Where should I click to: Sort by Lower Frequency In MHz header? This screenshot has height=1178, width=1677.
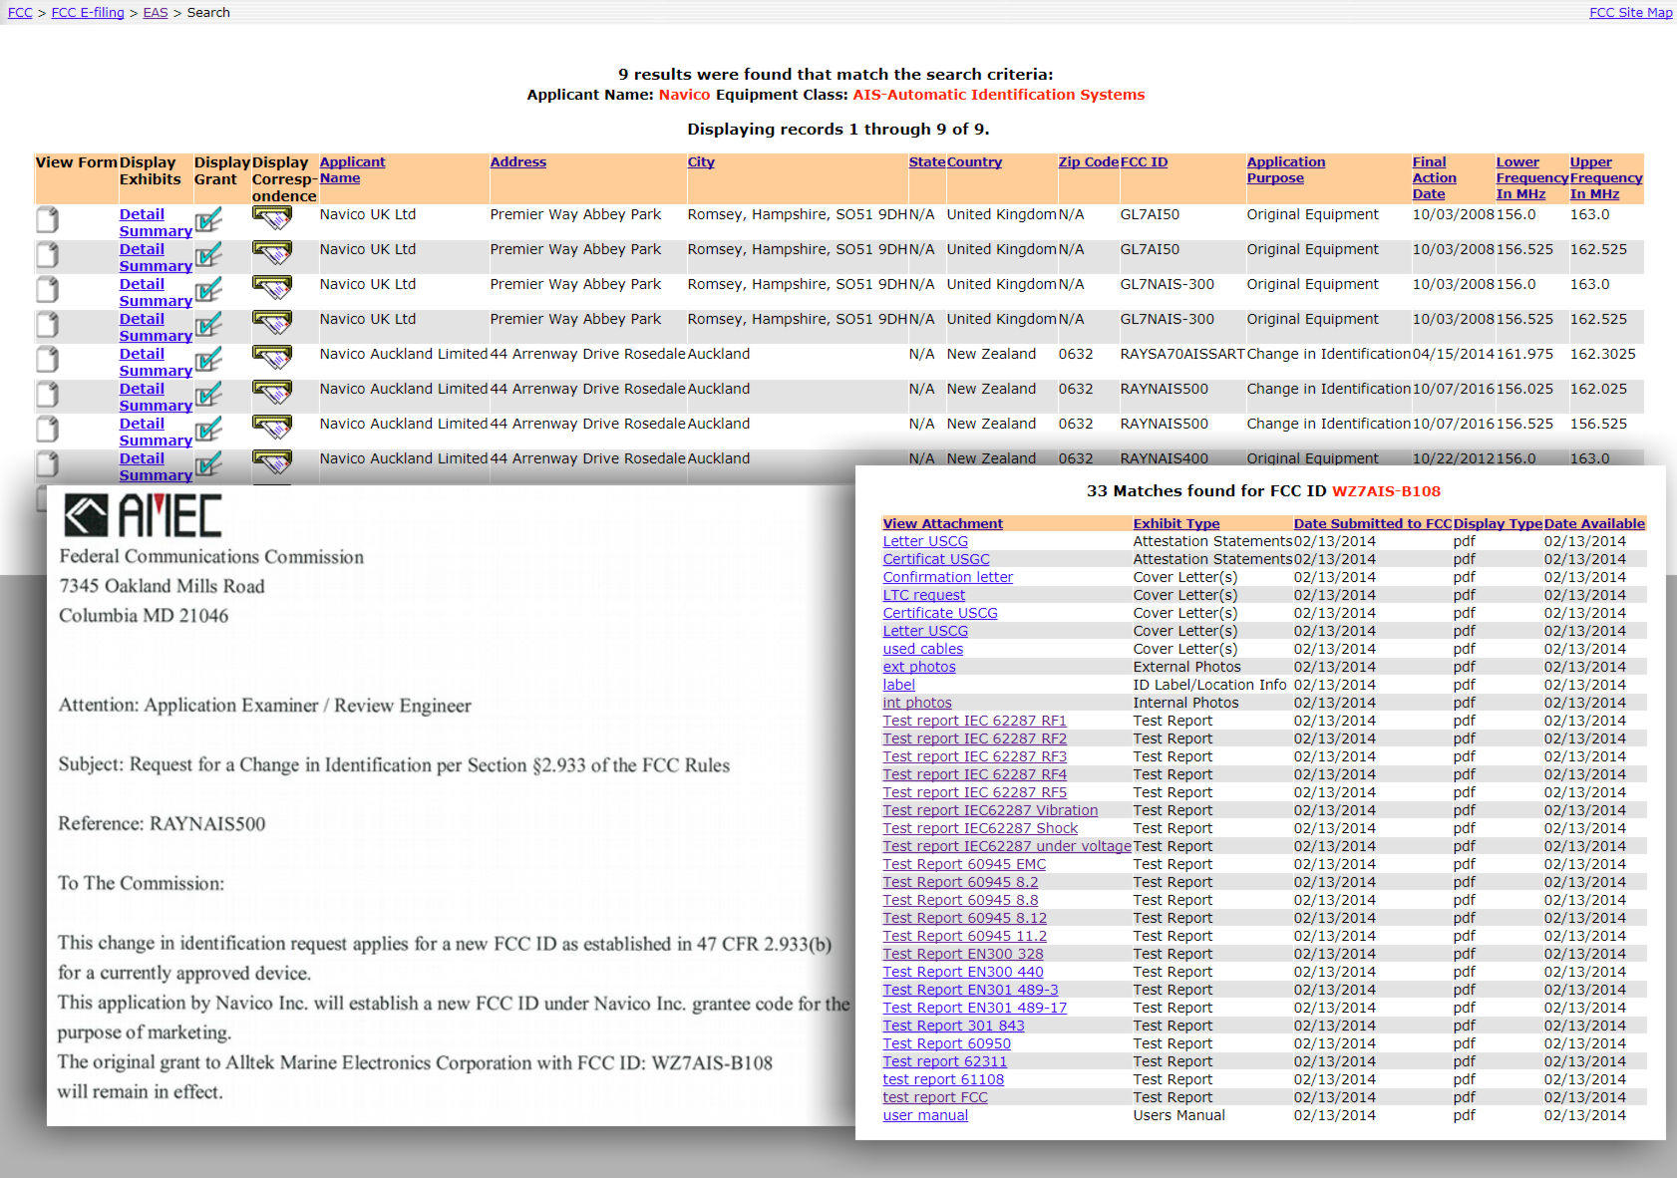[1531, 177]
